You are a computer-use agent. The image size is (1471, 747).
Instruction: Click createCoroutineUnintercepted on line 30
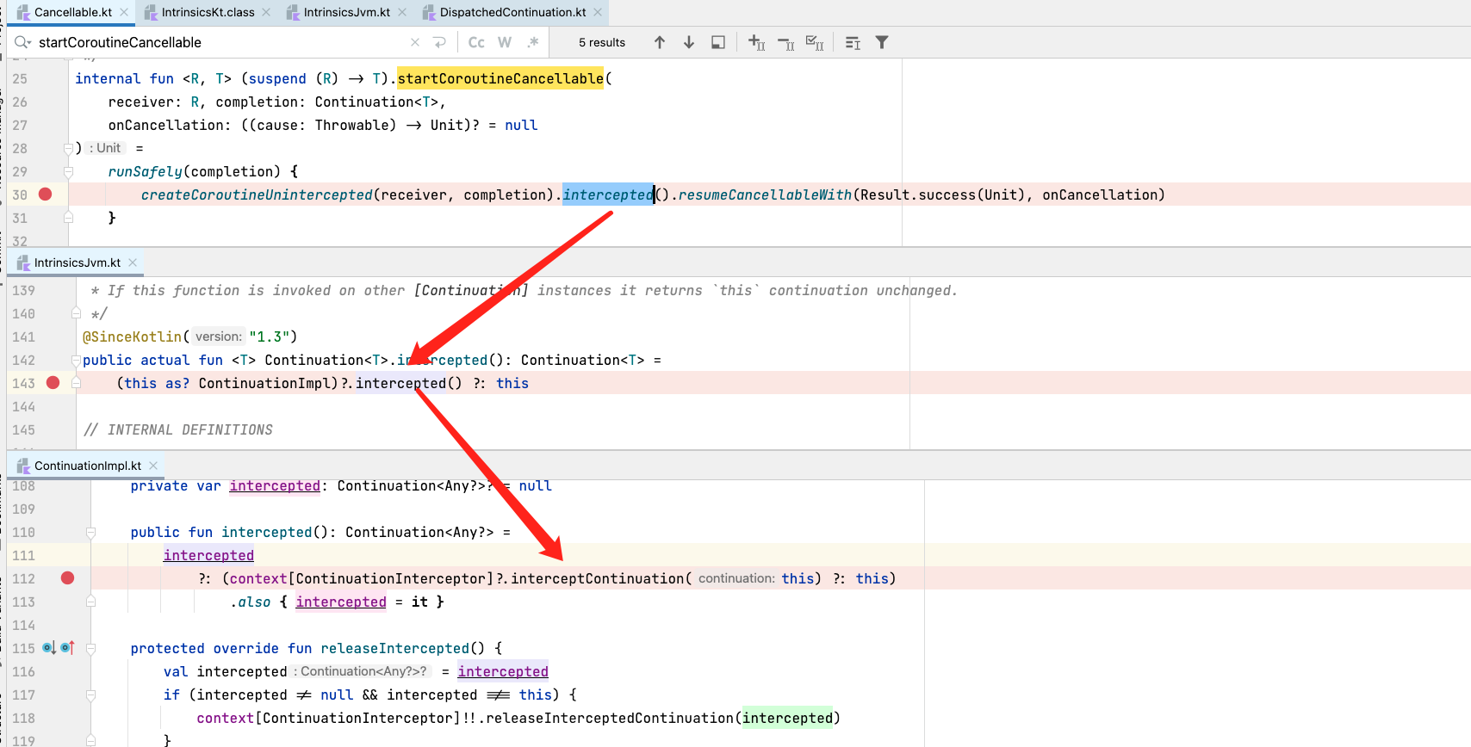point(257,194)
